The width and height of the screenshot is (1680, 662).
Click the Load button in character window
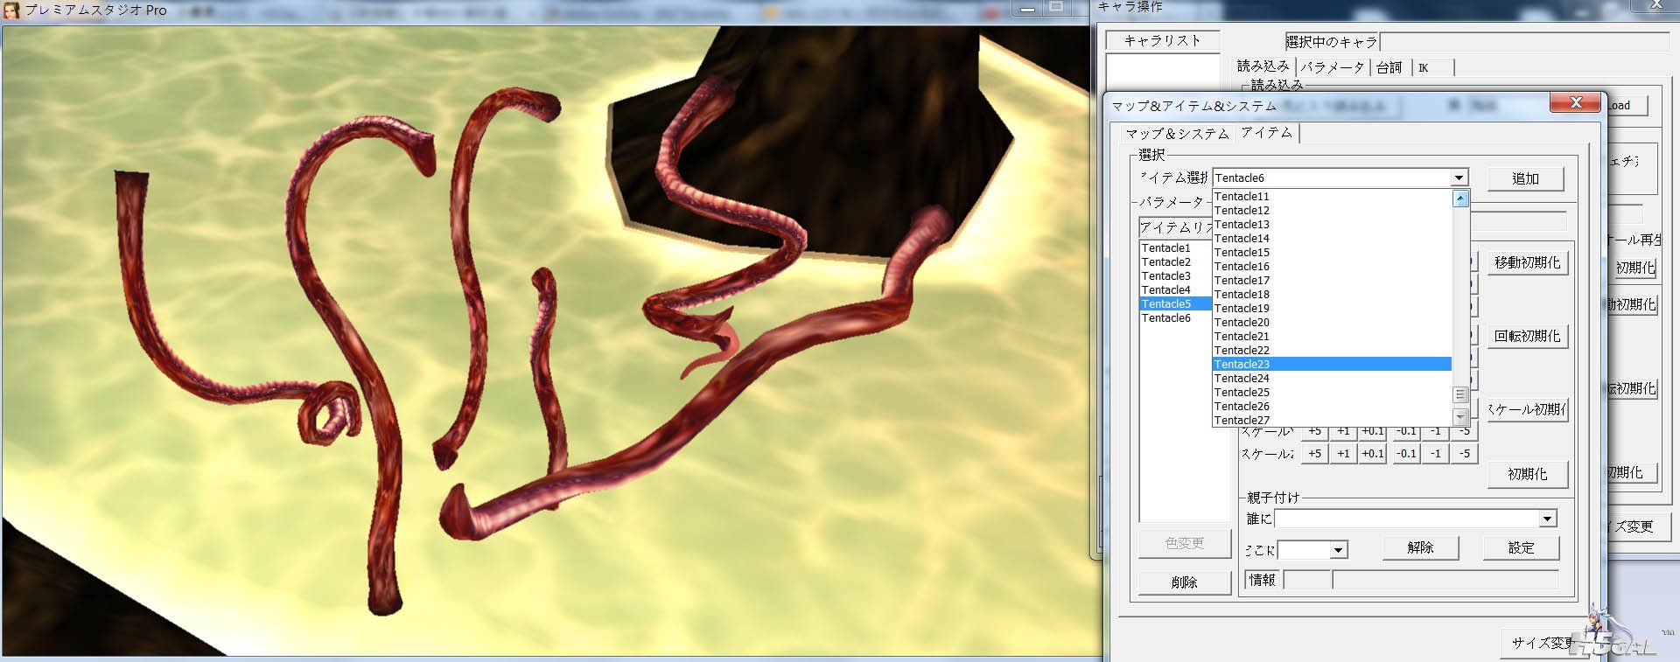coord(1626,106)
